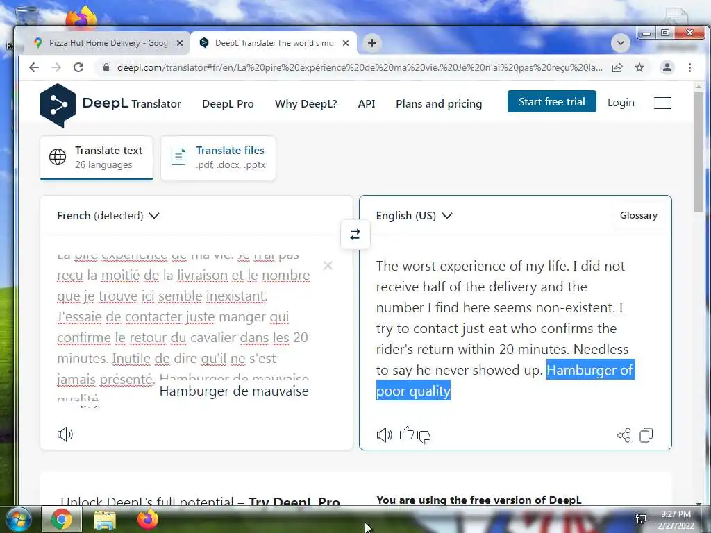Reload the DeepL page
711x533 pixels.
coord(78,67)
